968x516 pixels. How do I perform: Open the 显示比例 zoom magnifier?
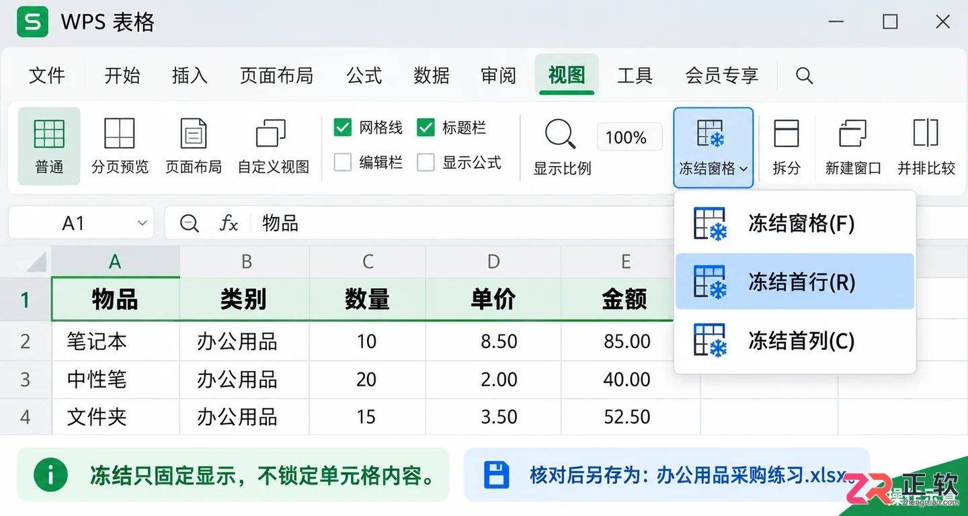click(x=560, y=133)
